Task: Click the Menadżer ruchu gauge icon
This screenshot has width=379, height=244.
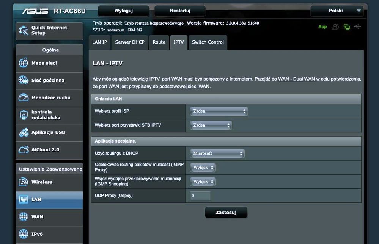Action: coord(24,98)
